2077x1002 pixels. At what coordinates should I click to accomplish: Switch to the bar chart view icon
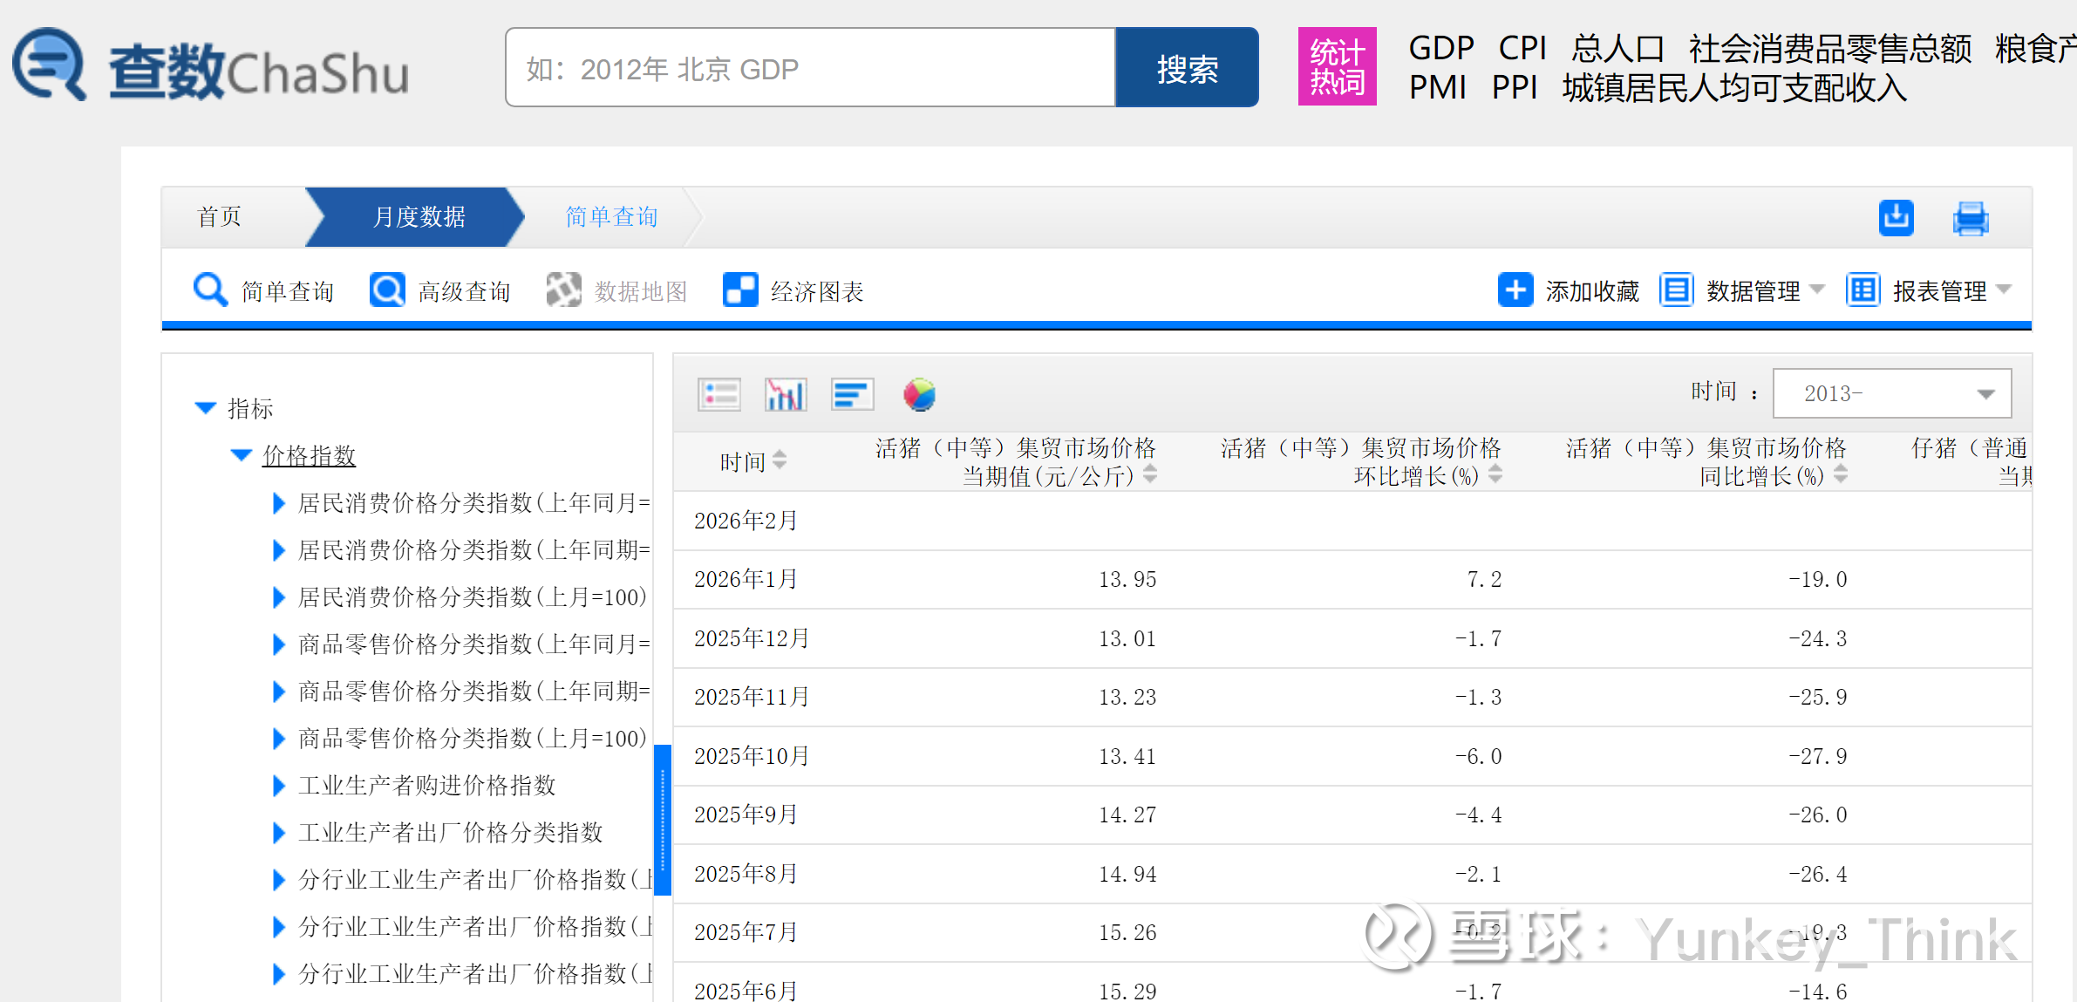[785, 394]
